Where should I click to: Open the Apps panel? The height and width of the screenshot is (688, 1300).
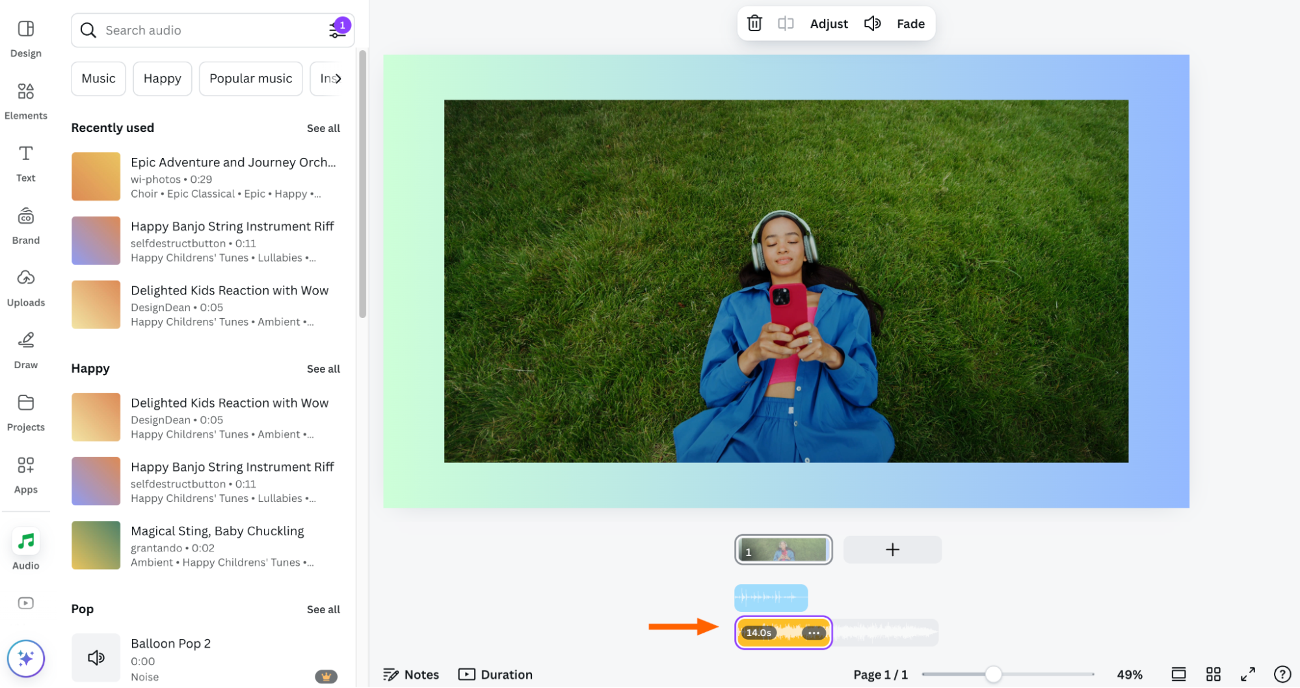click(25, 476)
